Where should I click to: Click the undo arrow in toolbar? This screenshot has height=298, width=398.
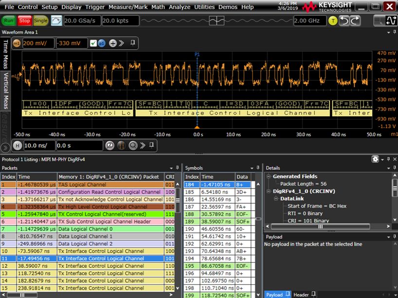coord(344,21)
